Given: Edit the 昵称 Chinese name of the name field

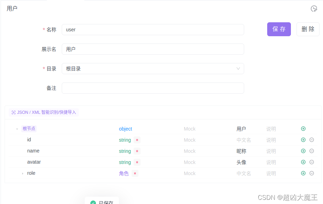Looking at the screenshot, I should 241,151.
